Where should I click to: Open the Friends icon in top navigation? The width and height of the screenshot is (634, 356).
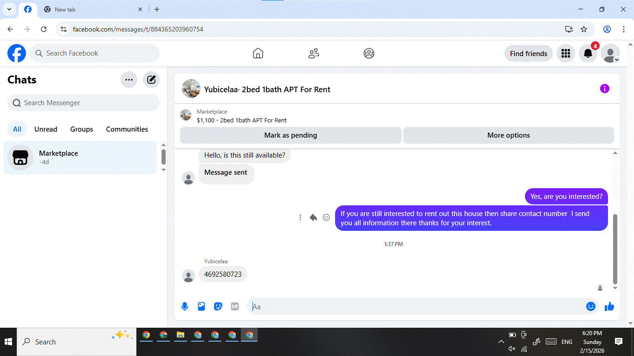pyautogui.click(x=314, y=53)
